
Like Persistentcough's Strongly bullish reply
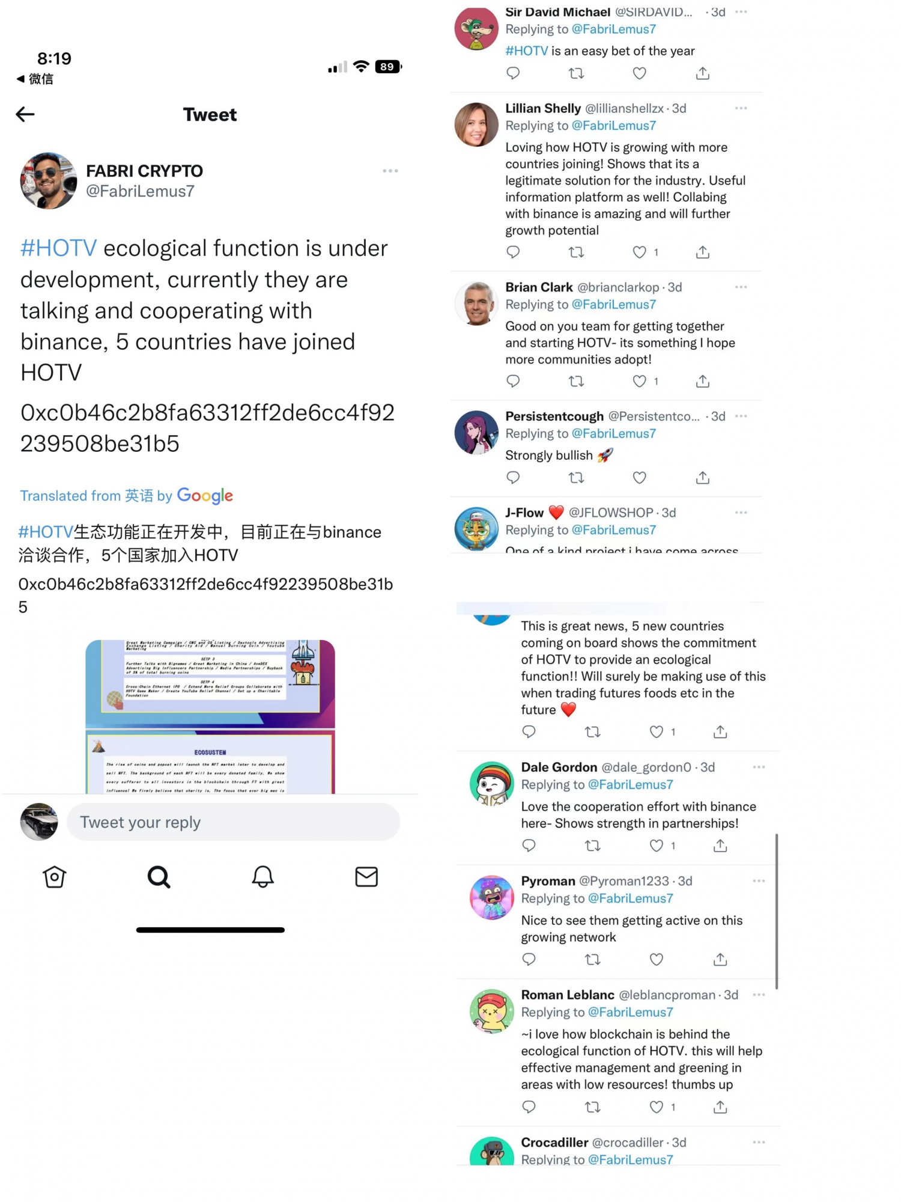[640, 478]
